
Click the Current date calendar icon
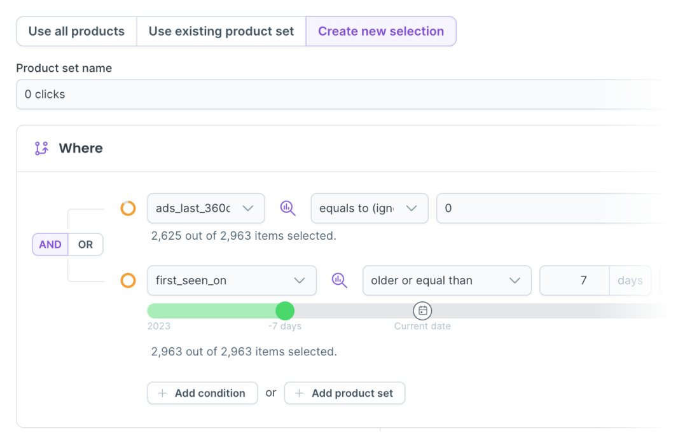422,311
